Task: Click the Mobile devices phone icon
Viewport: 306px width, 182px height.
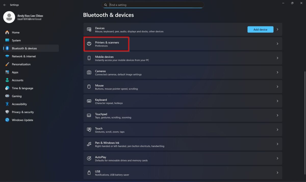Action: [89, 58]
